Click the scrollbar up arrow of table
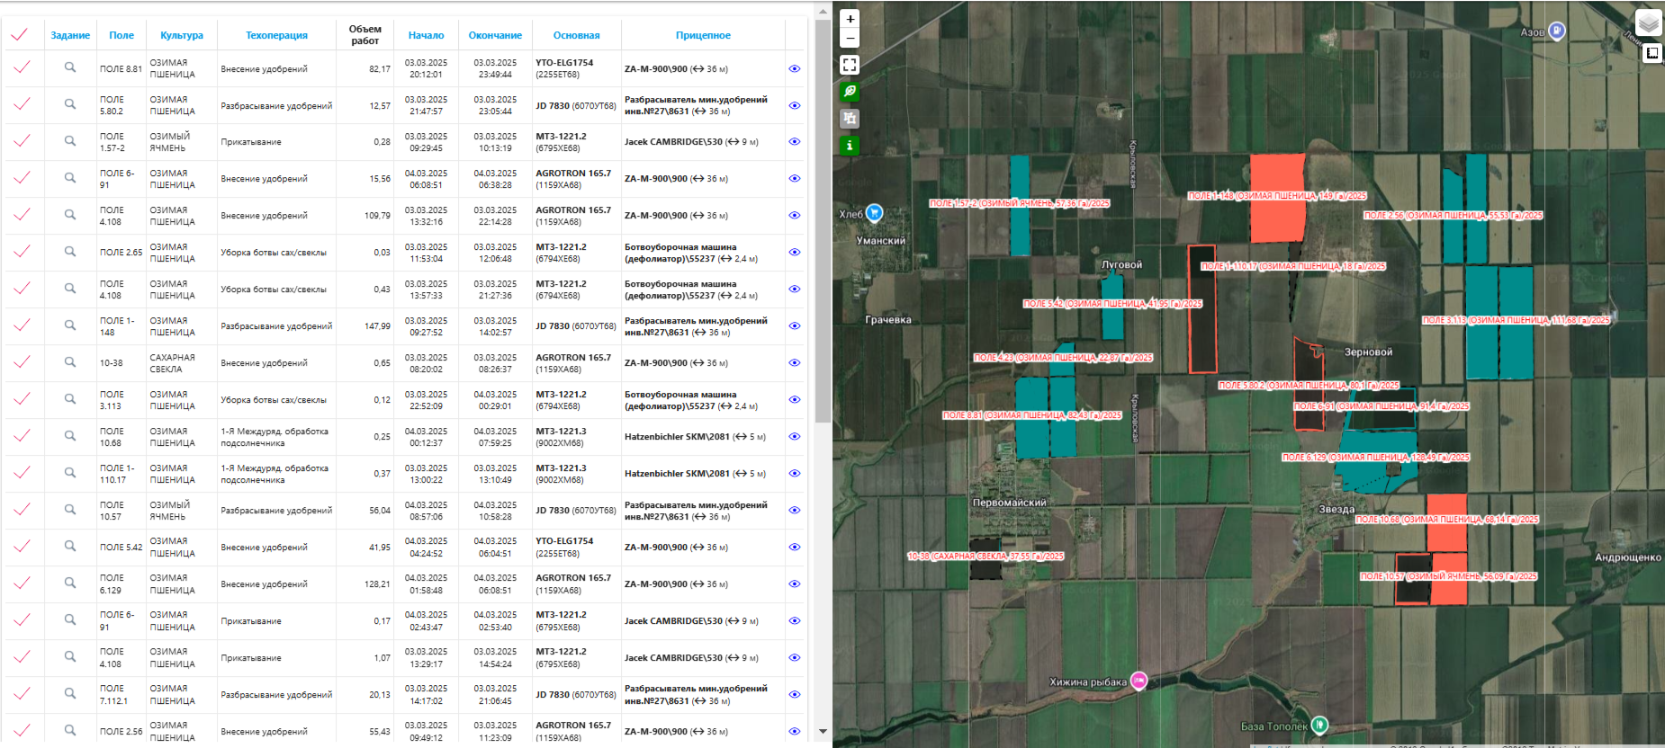 [x=823, y=12]
